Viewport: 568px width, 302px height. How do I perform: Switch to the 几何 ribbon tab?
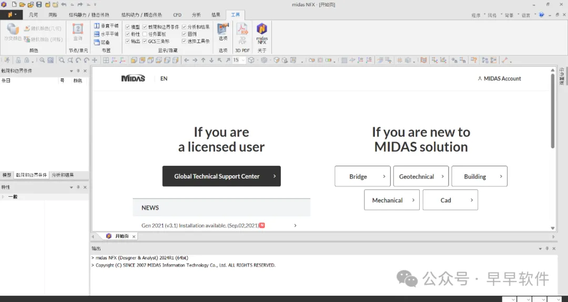(33, 15)
